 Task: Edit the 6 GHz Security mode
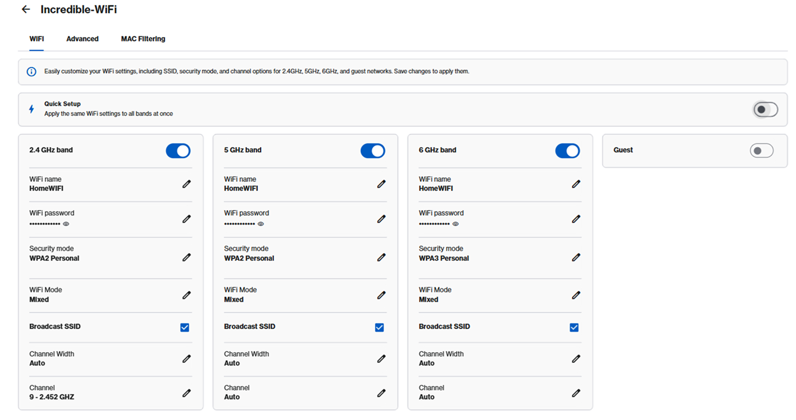pyautogui.click(x=576, y=257)
